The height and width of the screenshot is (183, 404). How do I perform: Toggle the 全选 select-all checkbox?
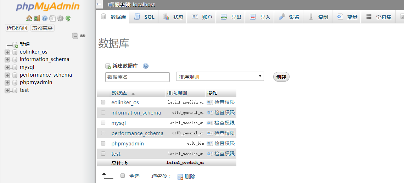(x=123, y=176)
